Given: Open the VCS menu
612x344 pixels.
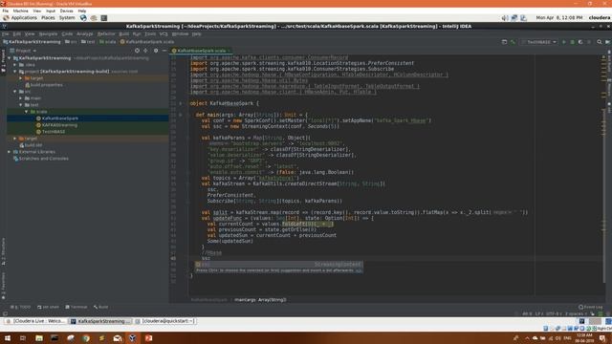Looking at the screenshot, I should (164, 34).
